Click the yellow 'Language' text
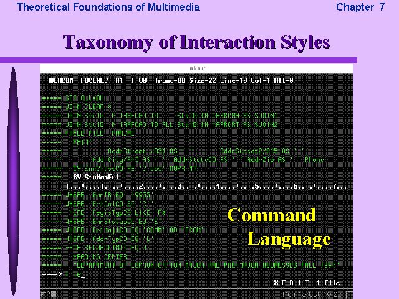 coord(289,239)
